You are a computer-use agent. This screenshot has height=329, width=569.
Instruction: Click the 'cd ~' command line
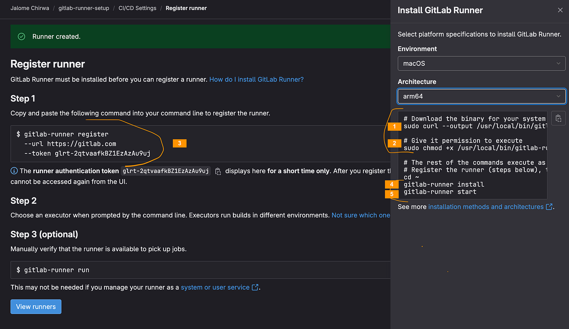click(411, 177)
